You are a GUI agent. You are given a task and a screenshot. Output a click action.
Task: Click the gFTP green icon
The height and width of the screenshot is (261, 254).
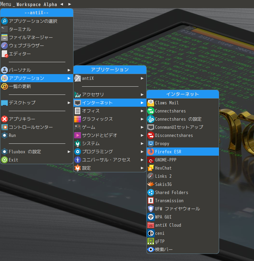click(151, 241)
